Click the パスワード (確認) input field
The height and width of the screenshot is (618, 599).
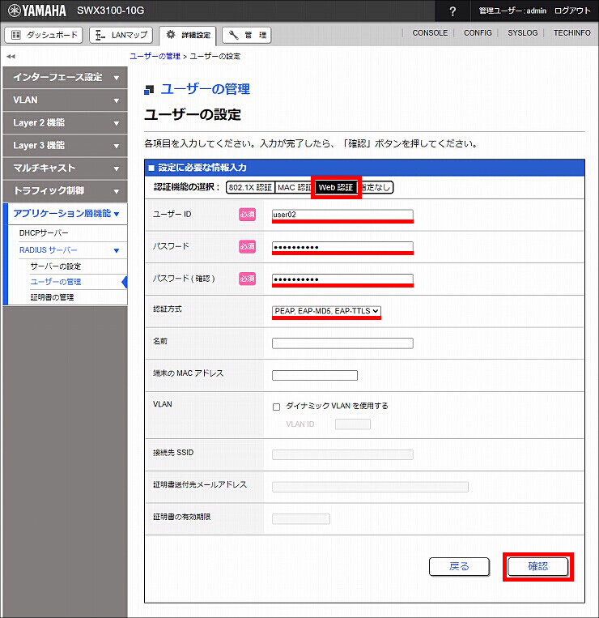[342, 279]
